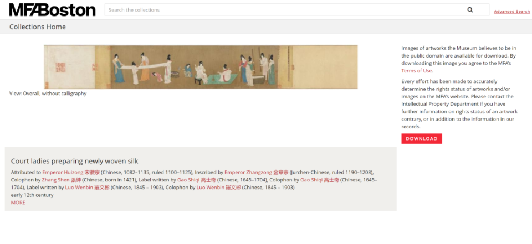Select the title Court ladies preparing newly woven silk
Image resolution: width=532 pixels, height=244 pixels.
pyautogui.click(x=74, y=161)
